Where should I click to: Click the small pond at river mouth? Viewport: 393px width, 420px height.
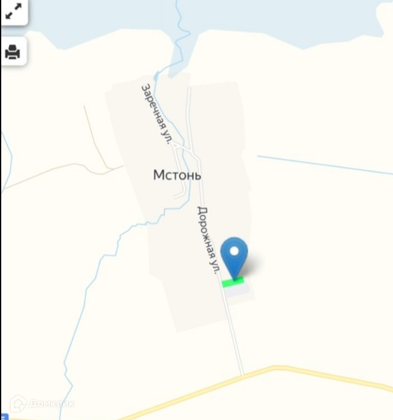[x=156, y=77]
